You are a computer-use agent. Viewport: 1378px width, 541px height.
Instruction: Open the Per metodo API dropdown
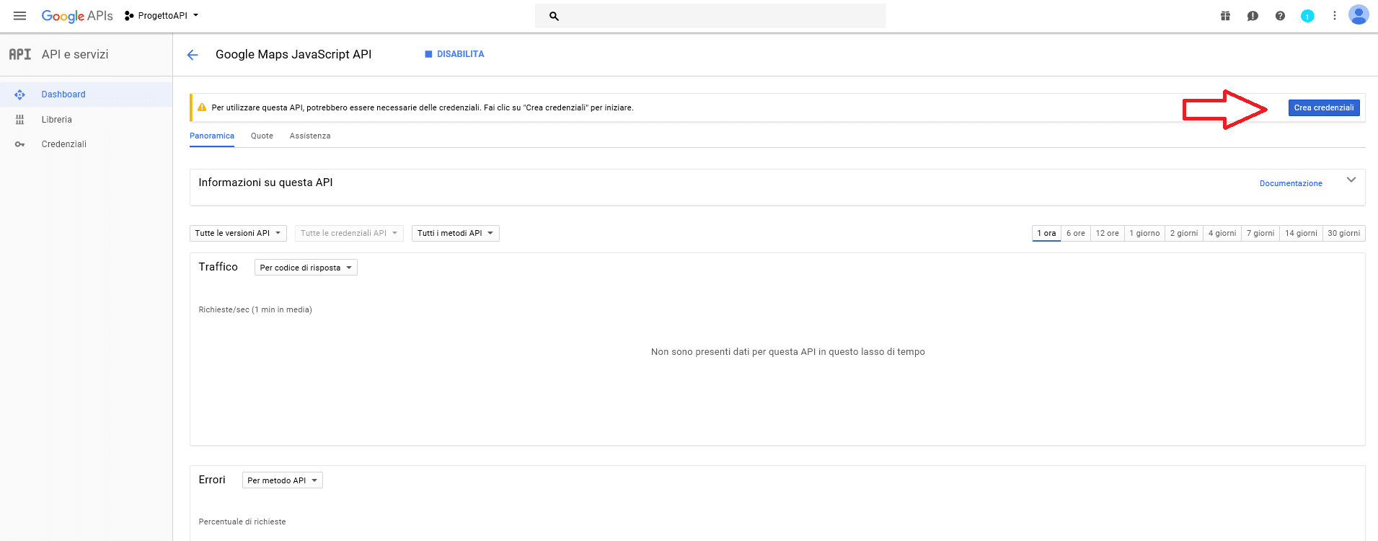click(283, 480)
